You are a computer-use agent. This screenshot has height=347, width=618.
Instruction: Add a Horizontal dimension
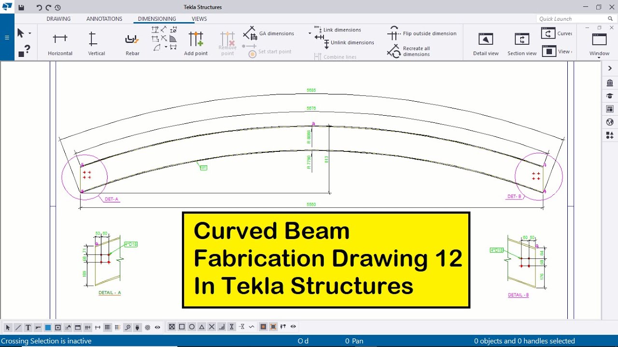60,43
